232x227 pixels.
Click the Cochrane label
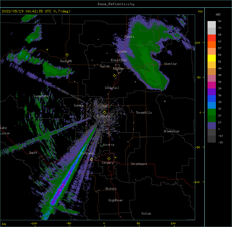coord(87,153)
